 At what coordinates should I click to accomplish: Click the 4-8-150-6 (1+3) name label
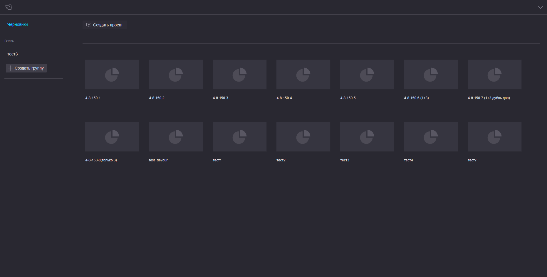tap(416, 98)
